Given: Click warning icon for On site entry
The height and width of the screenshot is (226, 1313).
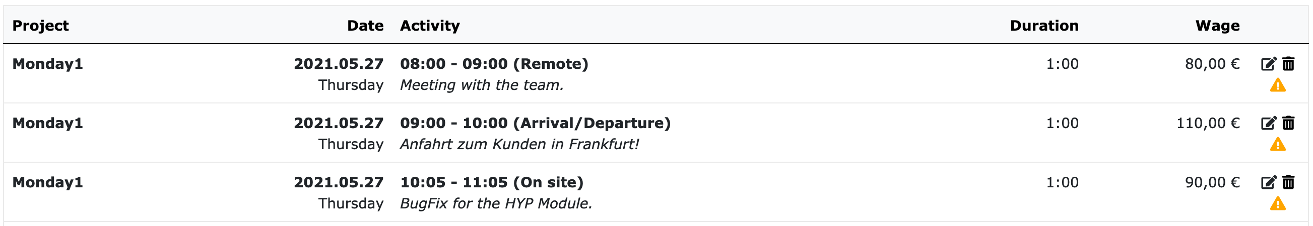Looking at the screenshot, I should click(x=1278, y=204).
